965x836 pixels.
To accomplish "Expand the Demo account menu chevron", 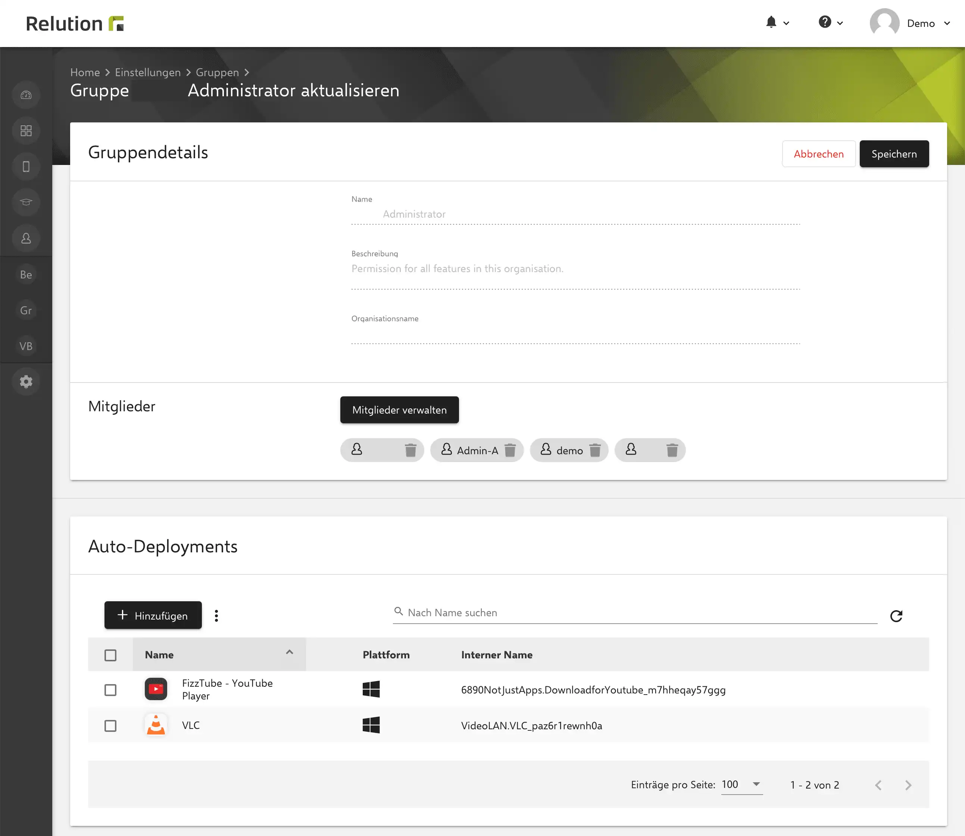I will tap(947, 23).
